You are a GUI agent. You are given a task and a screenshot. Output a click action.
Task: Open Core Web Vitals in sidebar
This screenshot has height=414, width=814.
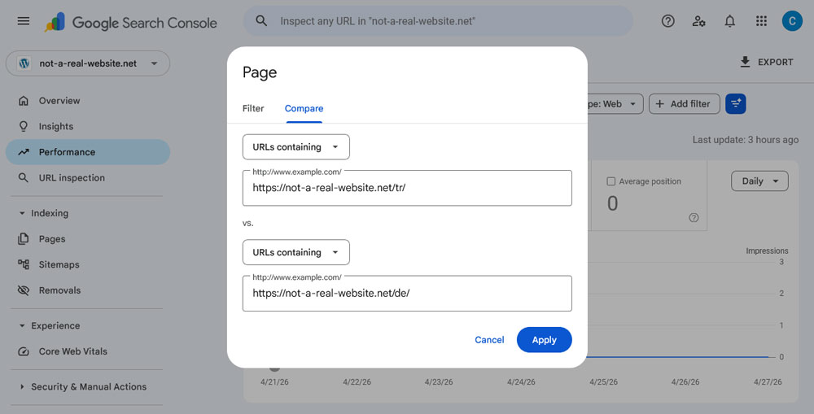pos(88,351)
